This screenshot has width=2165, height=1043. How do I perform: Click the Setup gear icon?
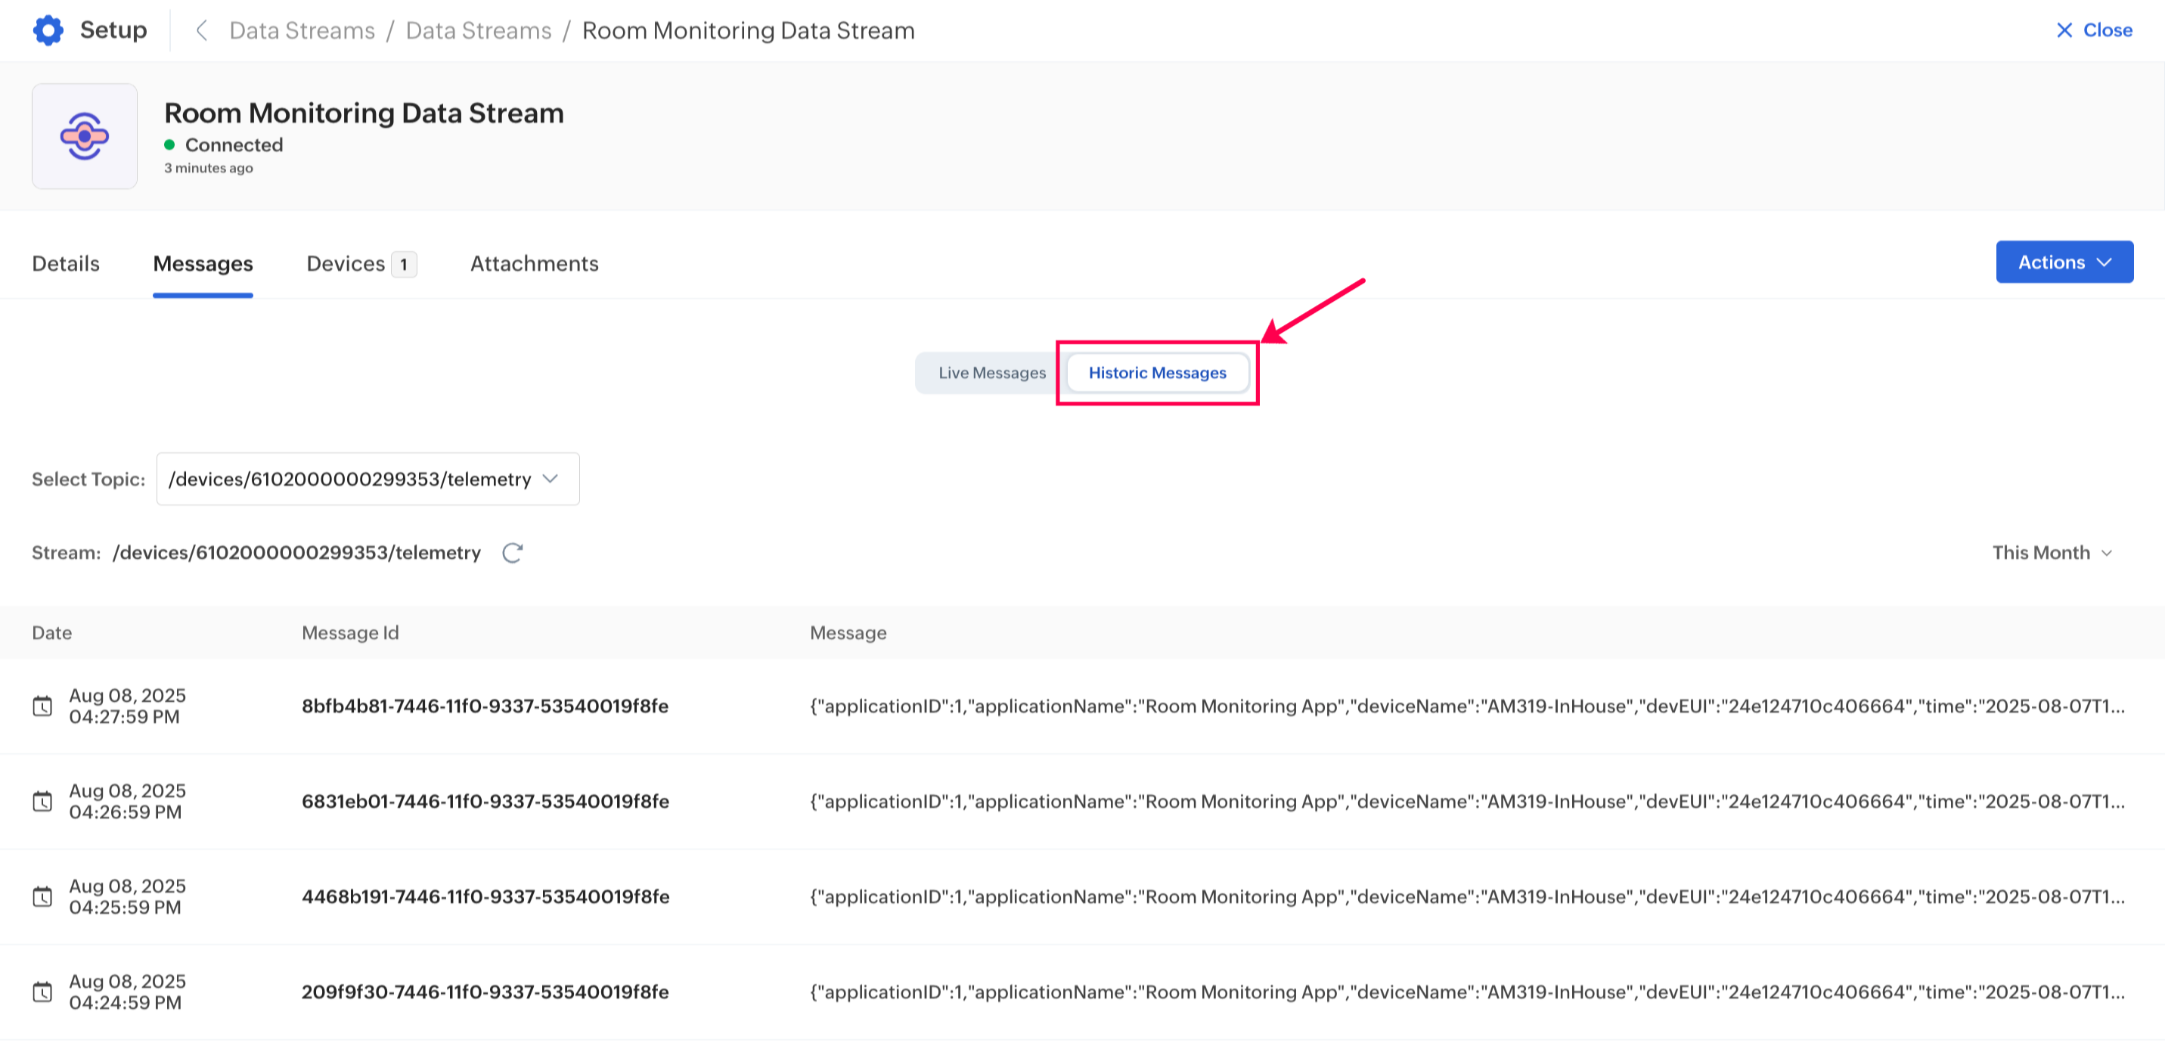(48, 30)
